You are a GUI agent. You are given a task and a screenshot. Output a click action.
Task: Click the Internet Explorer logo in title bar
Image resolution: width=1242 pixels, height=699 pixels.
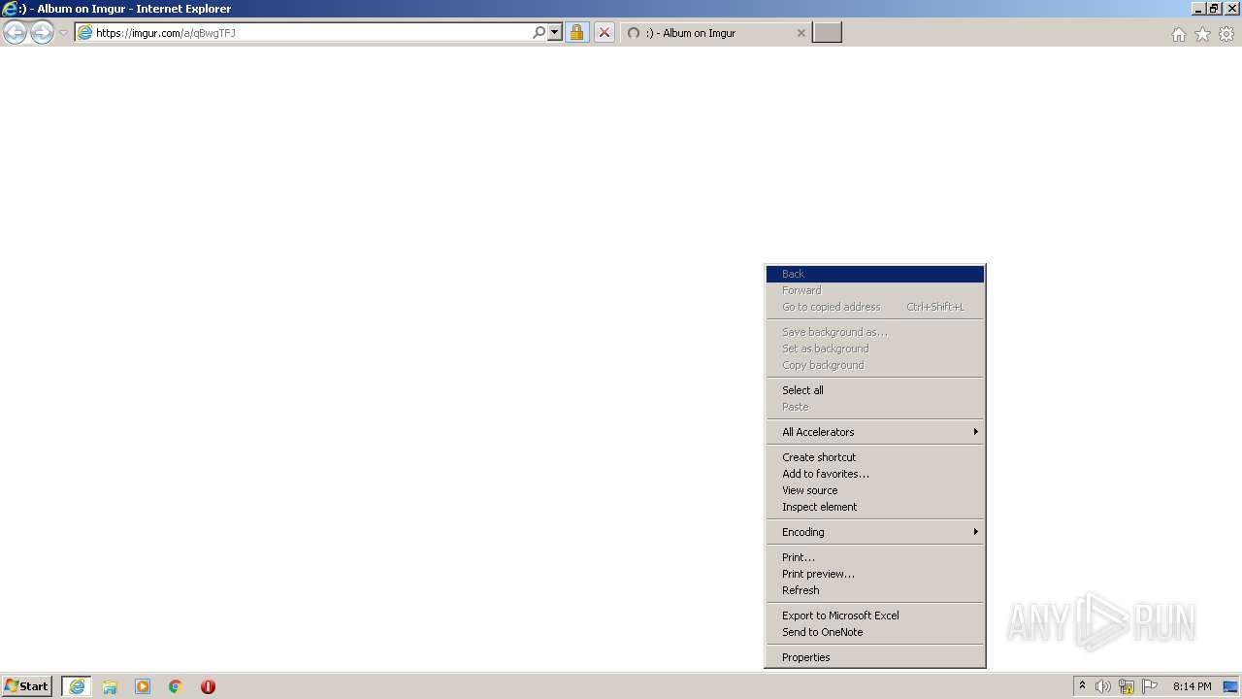tap(10, 9)
